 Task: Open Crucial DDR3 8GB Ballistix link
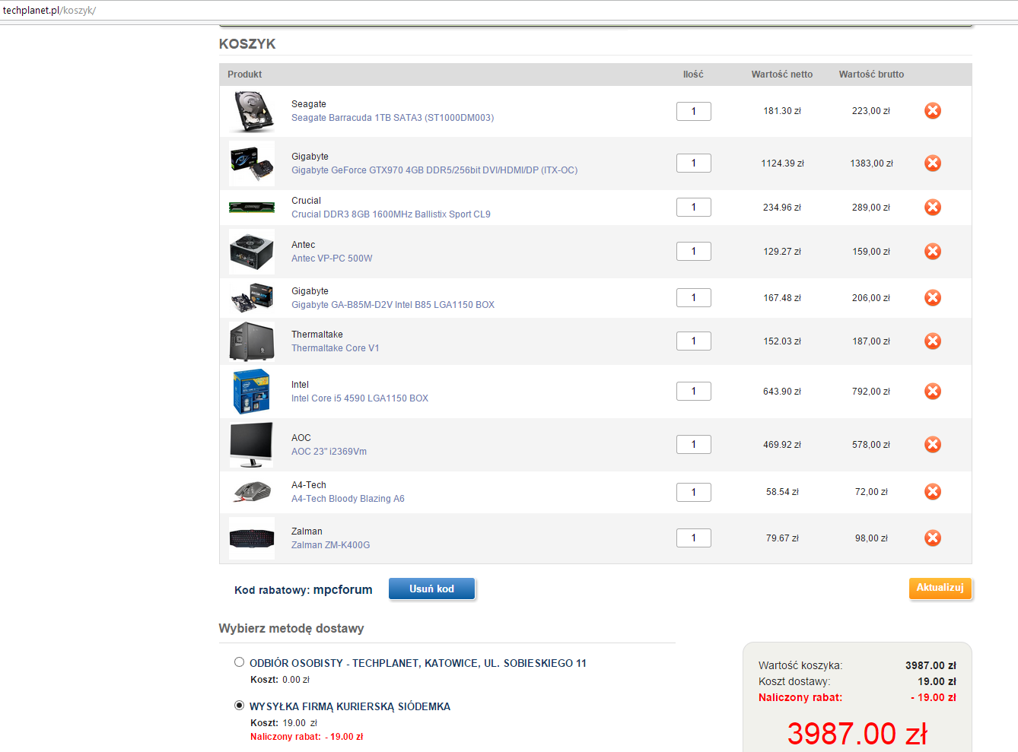[391, 214]
